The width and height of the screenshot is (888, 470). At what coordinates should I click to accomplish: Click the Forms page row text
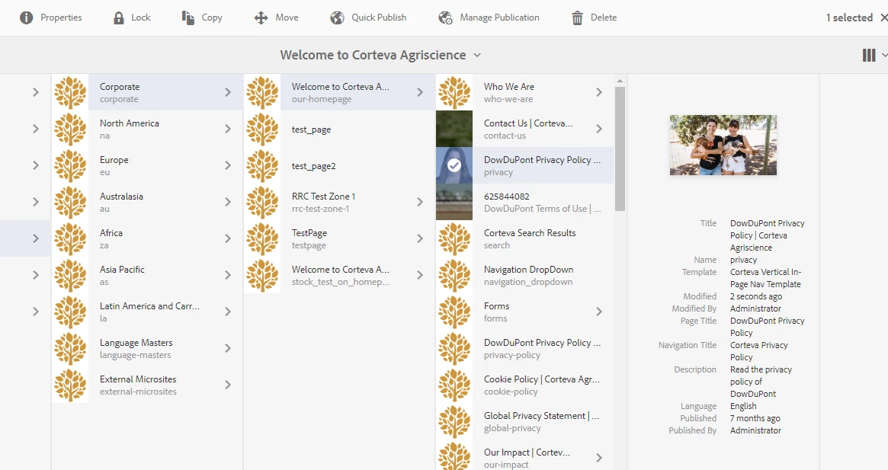click(497, 312)
